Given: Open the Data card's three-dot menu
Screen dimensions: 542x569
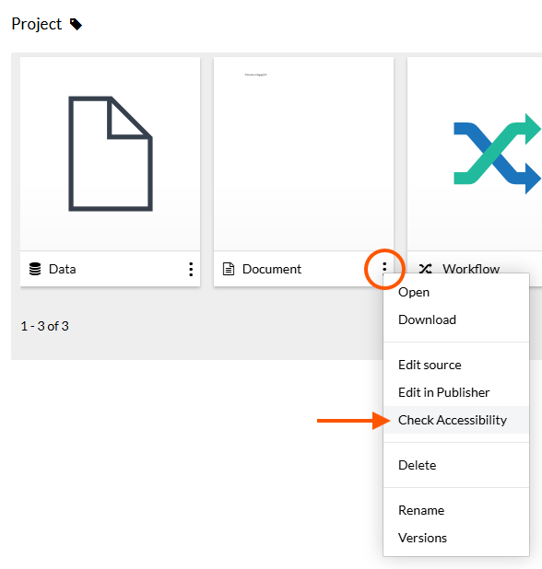Looking at the screenshot, I should coord(191,269).
